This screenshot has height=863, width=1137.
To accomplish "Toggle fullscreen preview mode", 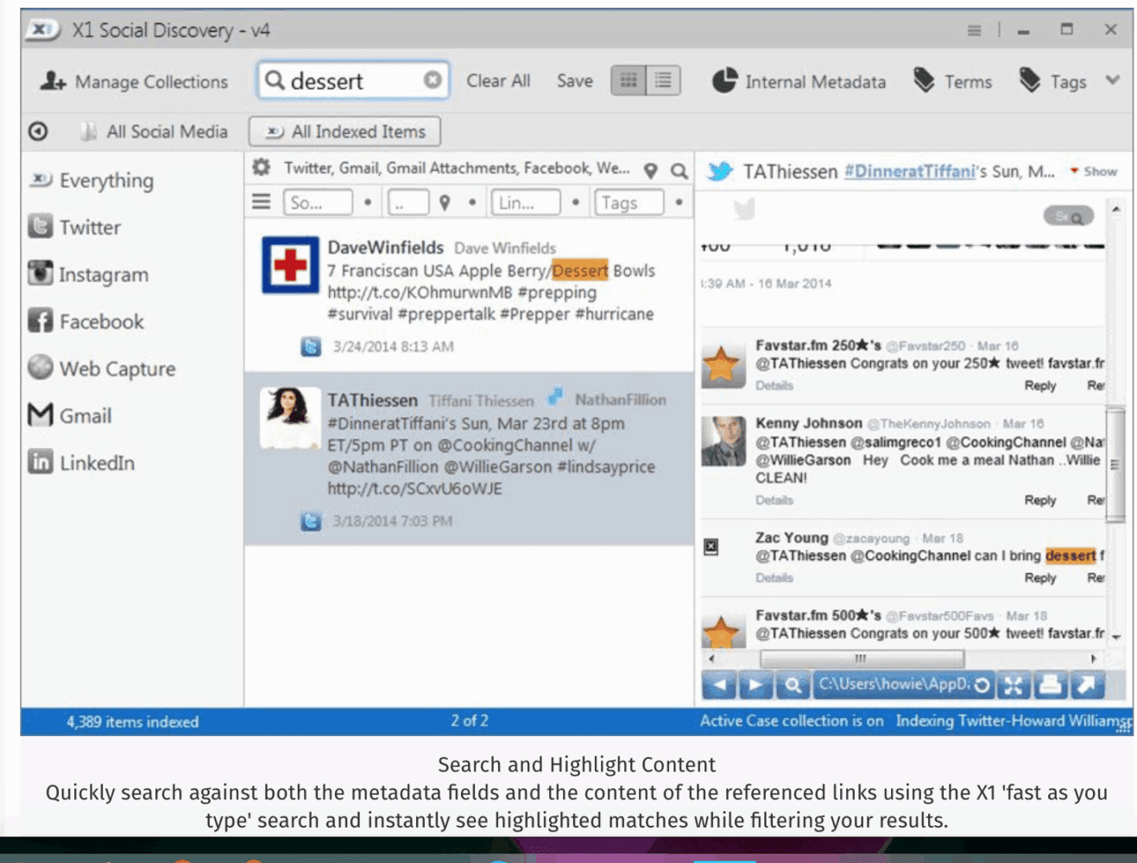I will pos(1014,685).
